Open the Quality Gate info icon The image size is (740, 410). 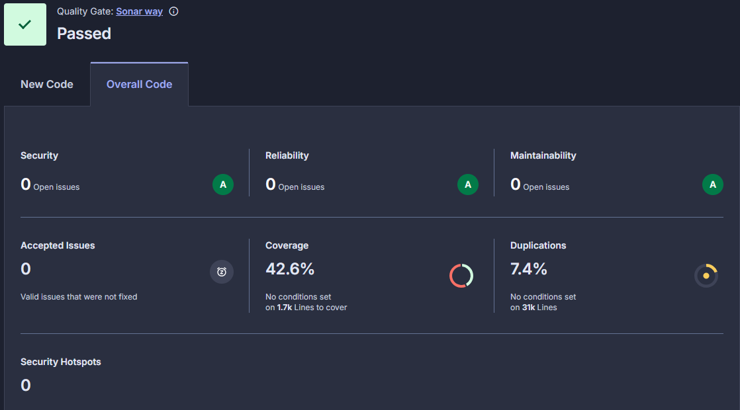(x=173, y=11)
